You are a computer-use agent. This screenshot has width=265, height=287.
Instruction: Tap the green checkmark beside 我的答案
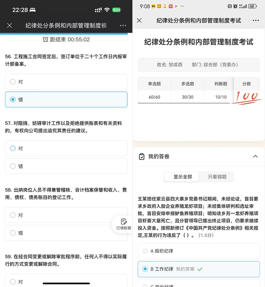(200, 269)
